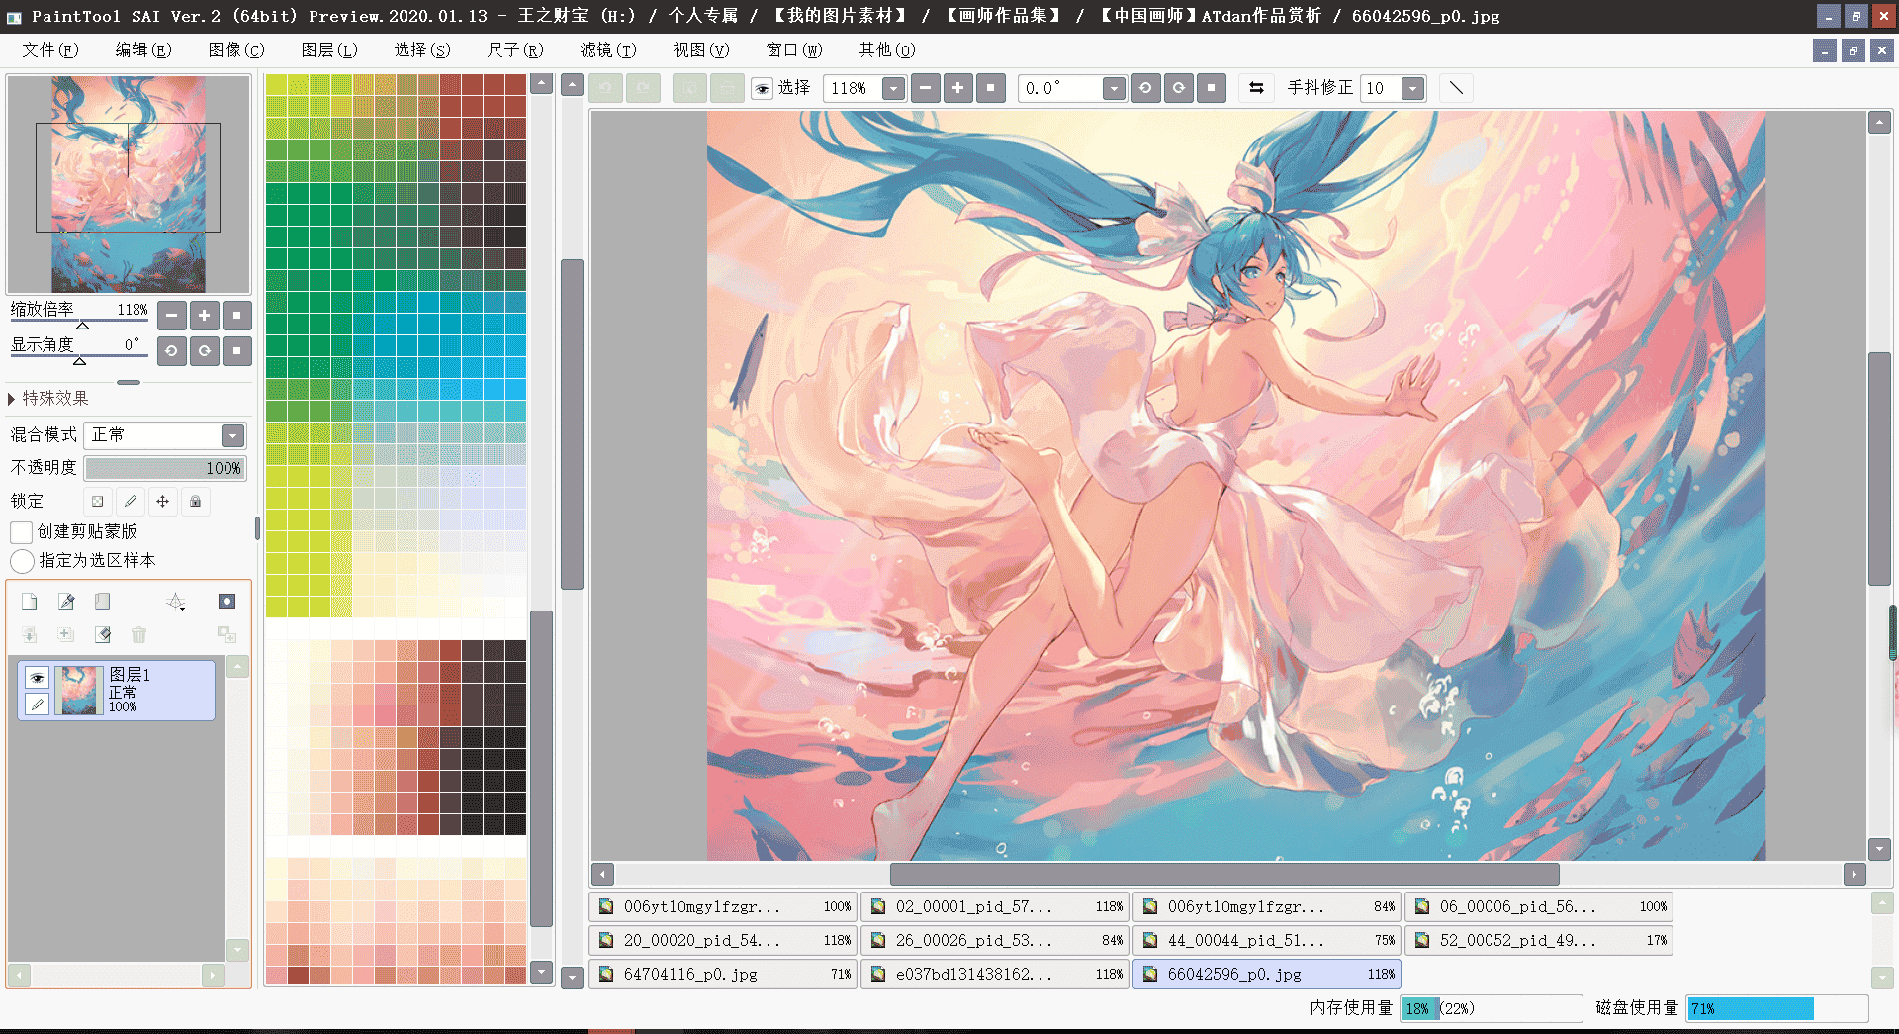This screenshot has width=1899, height=1034.
Task: Switch to the 52_00052_pid_49 document
Action: pos(1538,940)
